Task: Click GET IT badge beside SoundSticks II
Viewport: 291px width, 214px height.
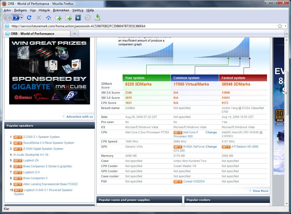Action: point(18,143)
